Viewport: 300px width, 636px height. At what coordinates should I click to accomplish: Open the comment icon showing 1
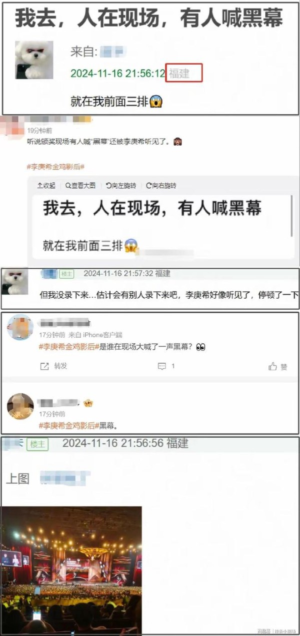[x=166, y=366]
